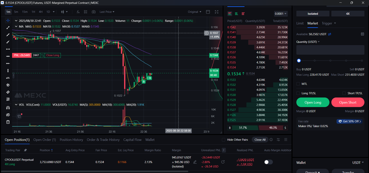Expand the chart to fullscreen

click(x=217, y=12)
